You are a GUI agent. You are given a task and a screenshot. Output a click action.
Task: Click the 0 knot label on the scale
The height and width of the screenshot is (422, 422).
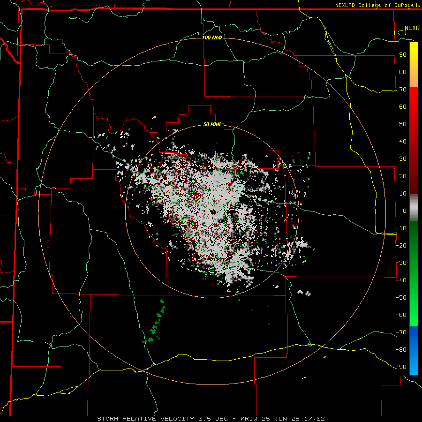[405, 211]
